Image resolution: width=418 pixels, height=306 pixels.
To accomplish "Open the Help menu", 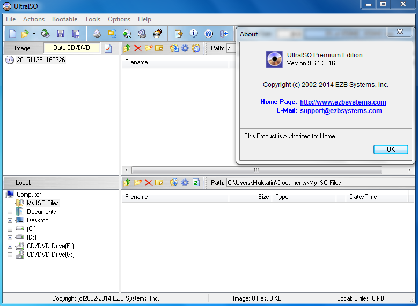I will tap(144, 19).
